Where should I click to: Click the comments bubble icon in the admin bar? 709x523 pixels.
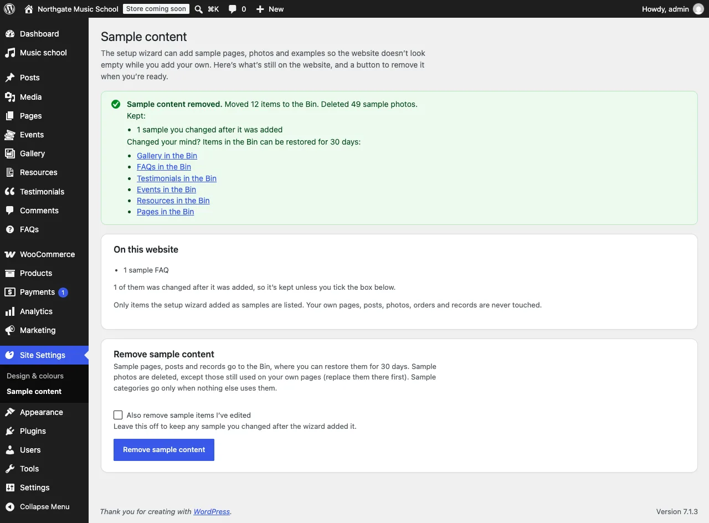click(x=233, y=9)
